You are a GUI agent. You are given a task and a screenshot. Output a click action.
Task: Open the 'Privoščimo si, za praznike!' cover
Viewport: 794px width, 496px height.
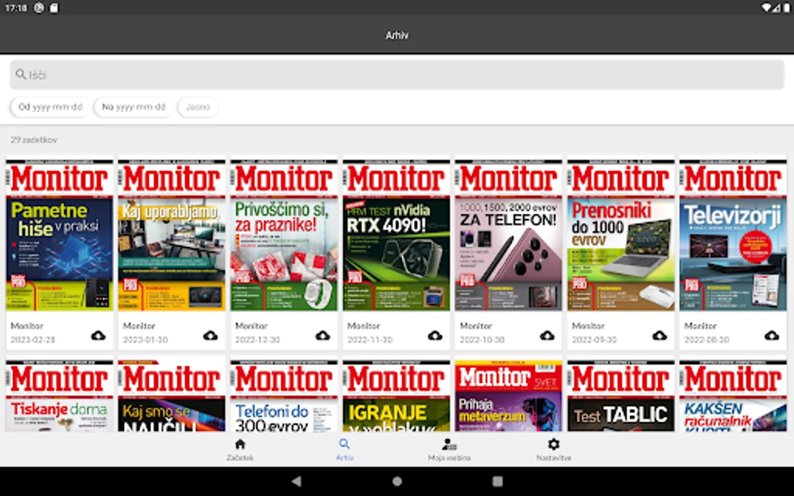coord(284,235)
